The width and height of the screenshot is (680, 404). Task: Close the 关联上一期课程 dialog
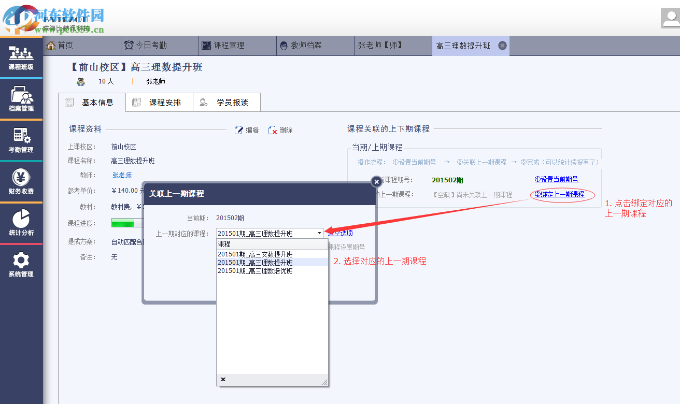coord(377,182)
